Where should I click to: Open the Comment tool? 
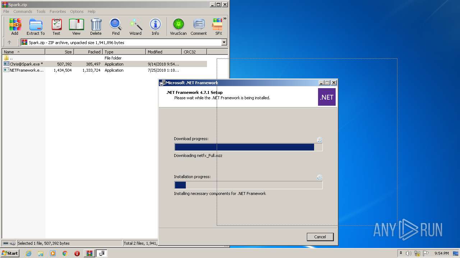click(199, 27)
